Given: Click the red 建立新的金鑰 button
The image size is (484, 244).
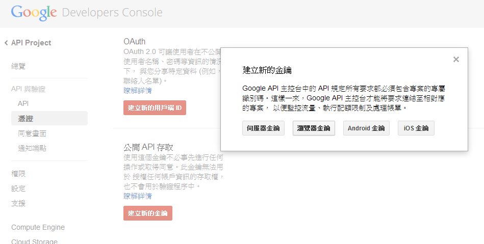Looking at the screenshot, I should 148,213.
